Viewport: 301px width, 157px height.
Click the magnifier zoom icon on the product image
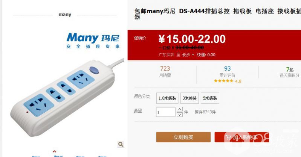pyautogui.click(x=121, y=144)
